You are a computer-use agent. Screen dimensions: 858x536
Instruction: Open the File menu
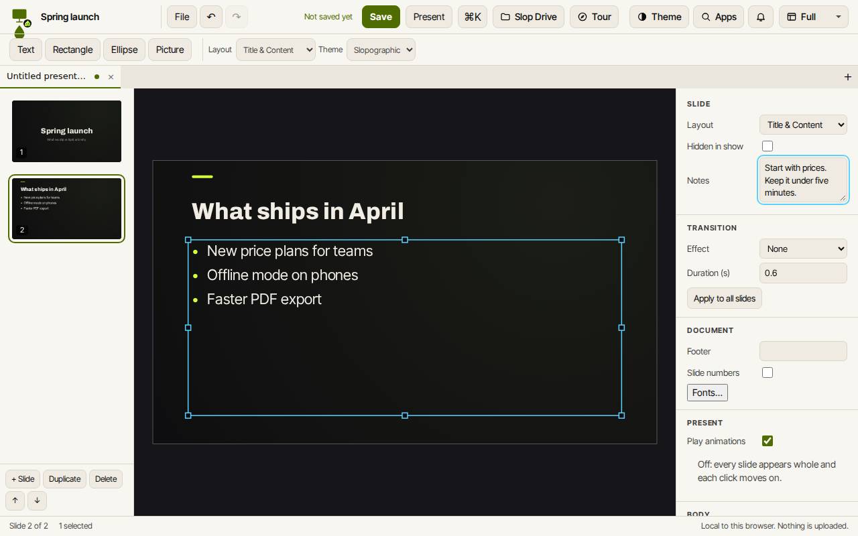pyautogui.click(x=182, y=17)
